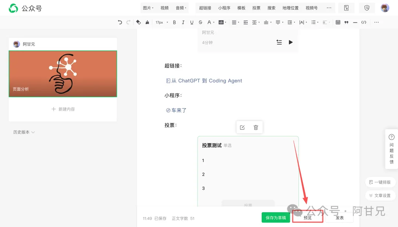Click 新建内容 to add an article
The image size is (398, 227).
[63, 109]
